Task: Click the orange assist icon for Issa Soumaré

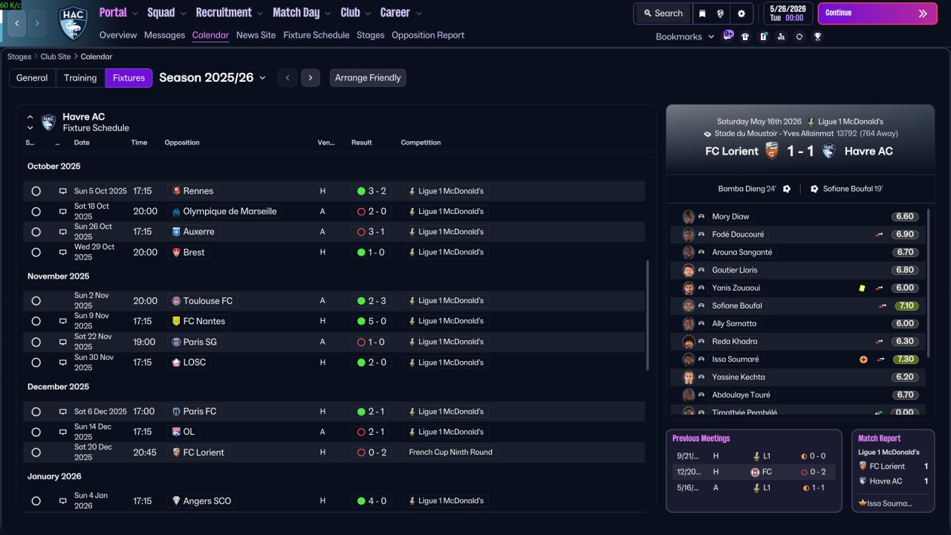Action: 863,359
